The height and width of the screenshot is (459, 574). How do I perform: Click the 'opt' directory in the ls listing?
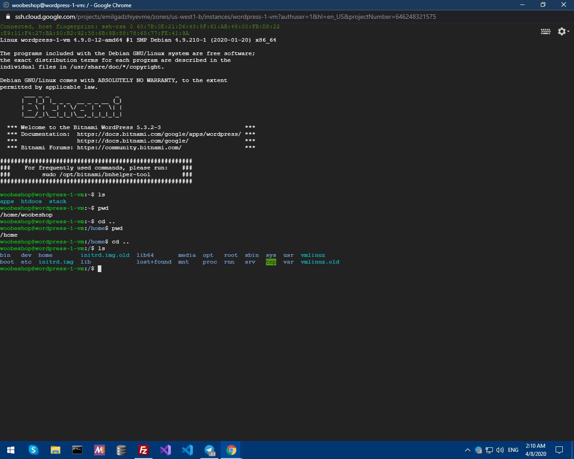[x=208, y=255]
